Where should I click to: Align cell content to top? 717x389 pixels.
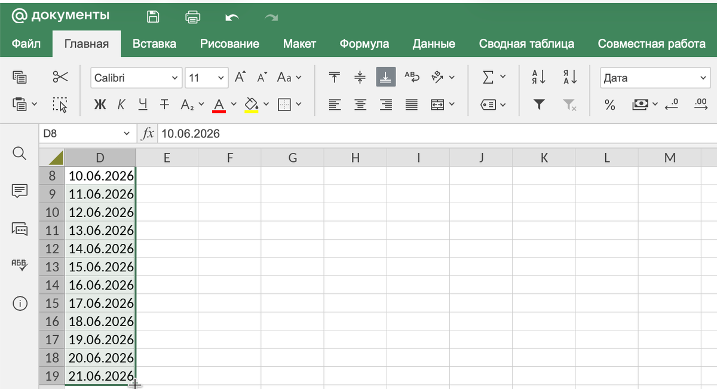[335, 77]
